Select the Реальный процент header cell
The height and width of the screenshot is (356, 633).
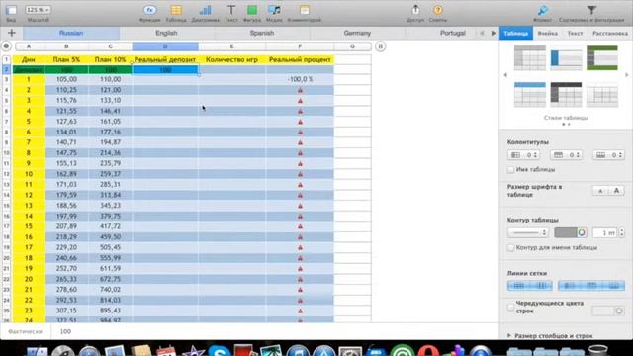300,59
